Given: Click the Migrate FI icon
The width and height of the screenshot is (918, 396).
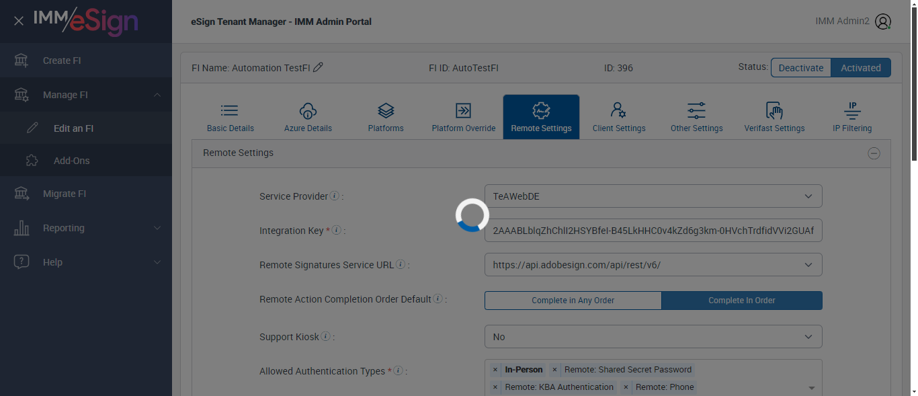Looking at the screenshot, I should point(22,194).
